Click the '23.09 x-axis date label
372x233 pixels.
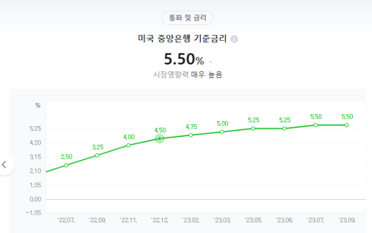point(347,220)
